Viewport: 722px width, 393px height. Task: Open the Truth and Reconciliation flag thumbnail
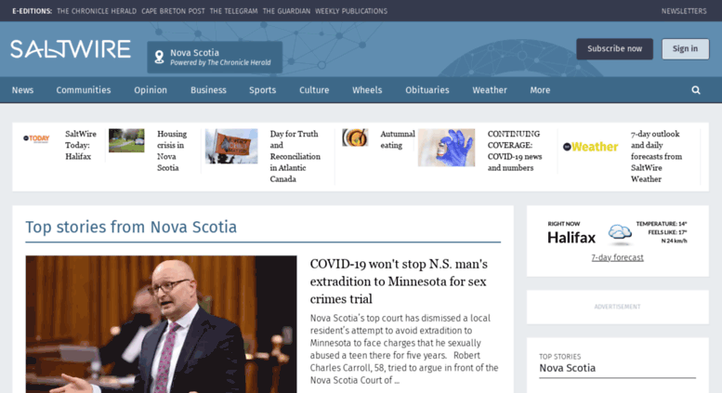[231, 147]
